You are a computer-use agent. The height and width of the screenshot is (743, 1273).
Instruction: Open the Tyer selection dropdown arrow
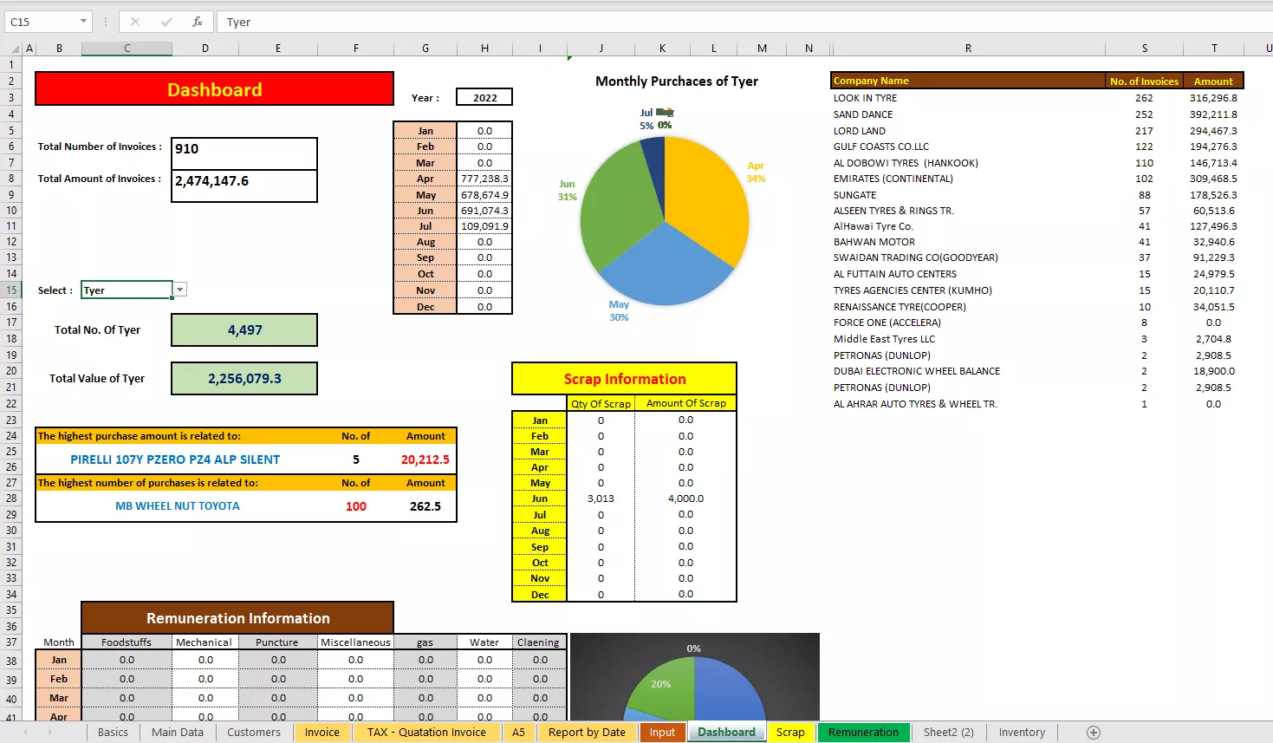[x=180, y=290]
